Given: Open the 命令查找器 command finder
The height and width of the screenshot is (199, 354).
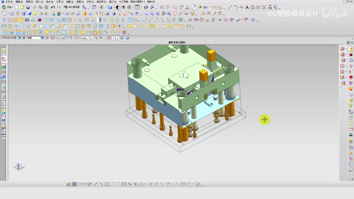Looking at the screenshot, I should point(72,7).
